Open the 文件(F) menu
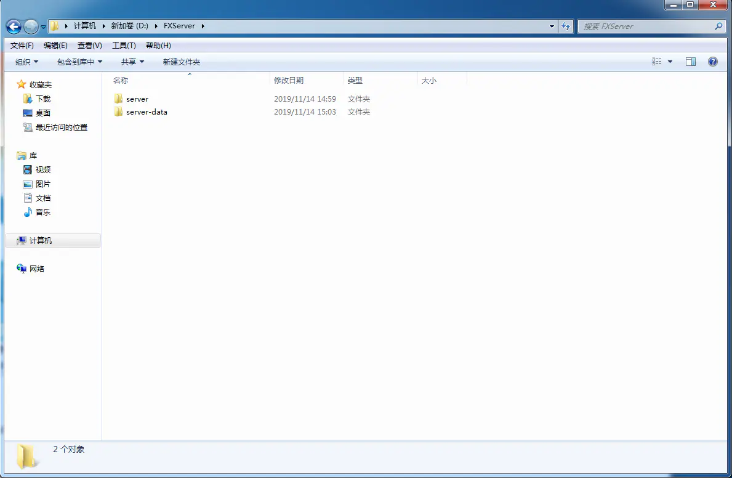The image size is (732, 478). 22,46
